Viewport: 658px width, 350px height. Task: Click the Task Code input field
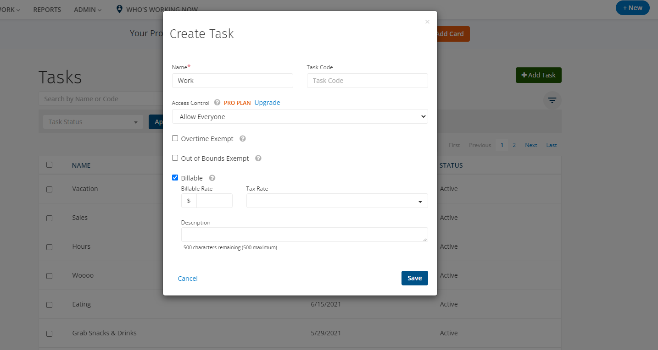coord(368,81)
